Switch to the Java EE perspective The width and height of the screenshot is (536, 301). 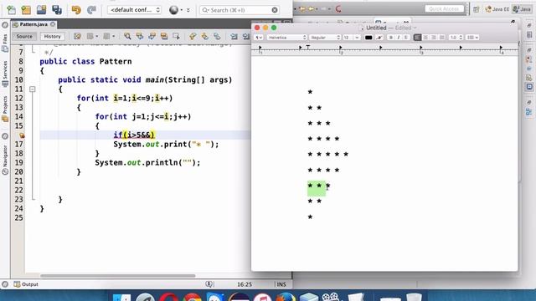497,9
